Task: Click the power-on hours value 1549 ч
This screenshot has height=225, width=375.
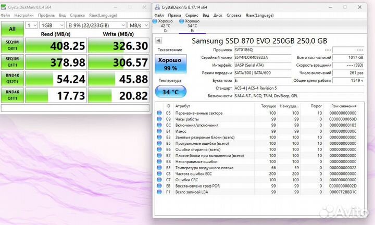Action: click(x=348, y=80)
